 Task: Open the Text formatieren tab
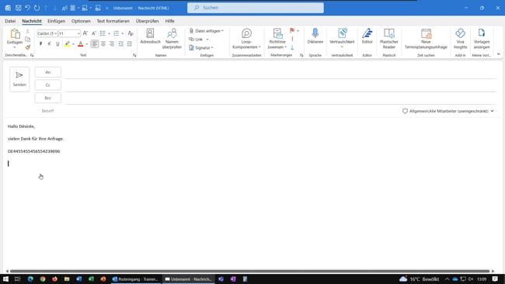tap(113, 21)
